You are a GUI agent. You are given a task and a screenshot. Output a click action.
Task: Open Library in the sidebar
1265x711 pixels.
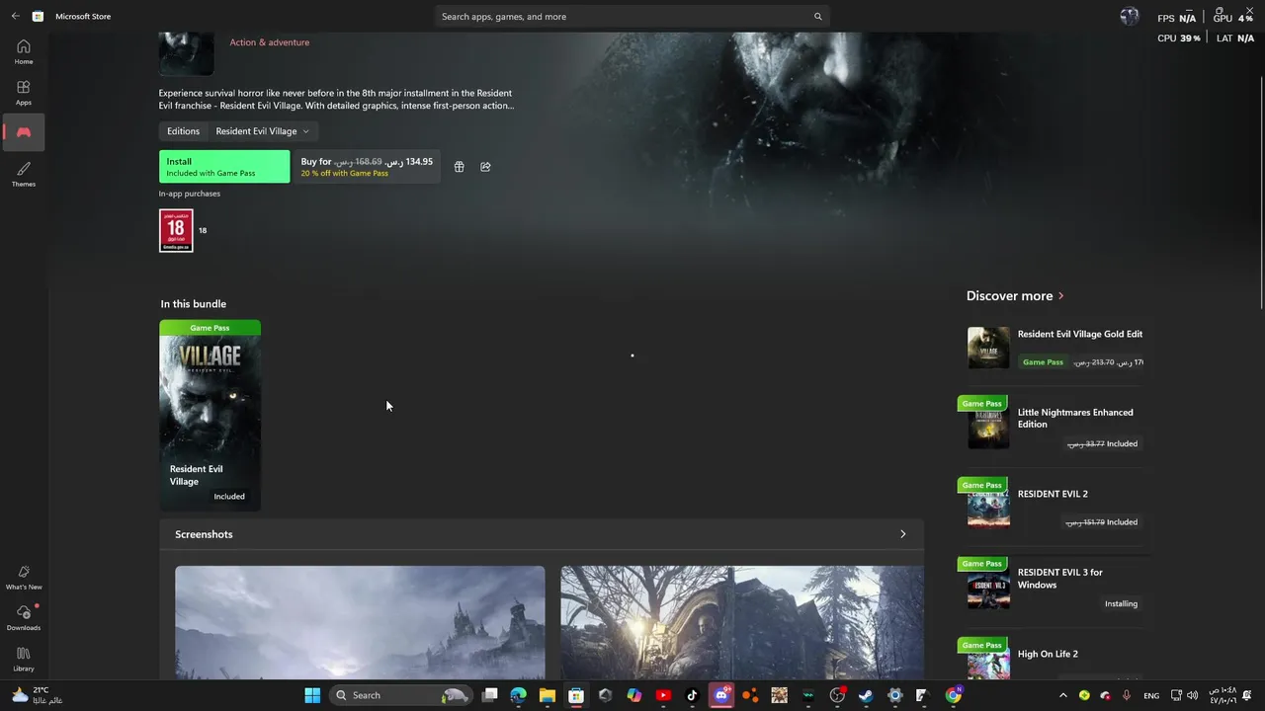point(24,659)
